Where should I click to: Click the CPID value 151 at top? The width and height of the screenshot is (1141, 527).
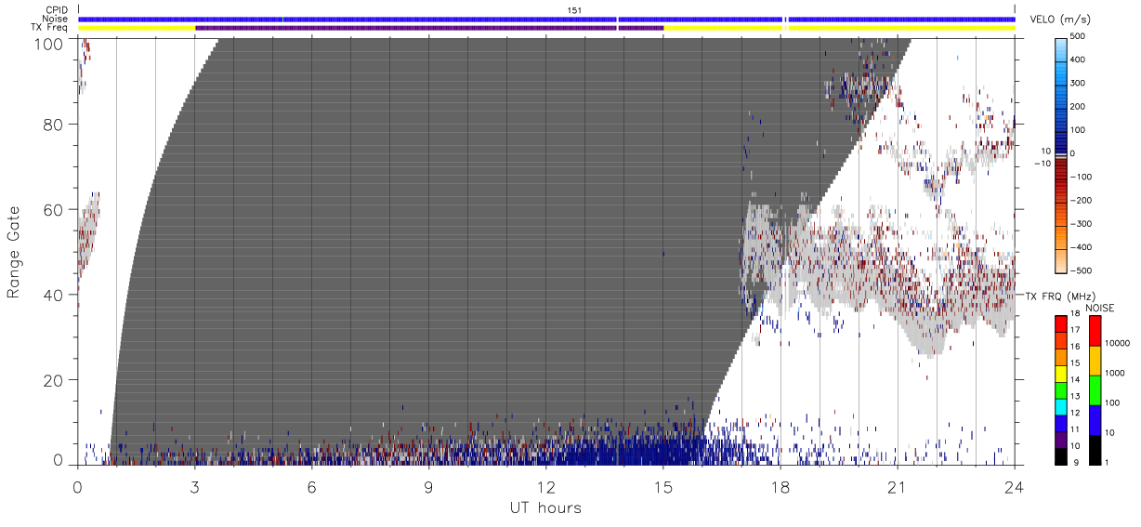tap(574, 9)
